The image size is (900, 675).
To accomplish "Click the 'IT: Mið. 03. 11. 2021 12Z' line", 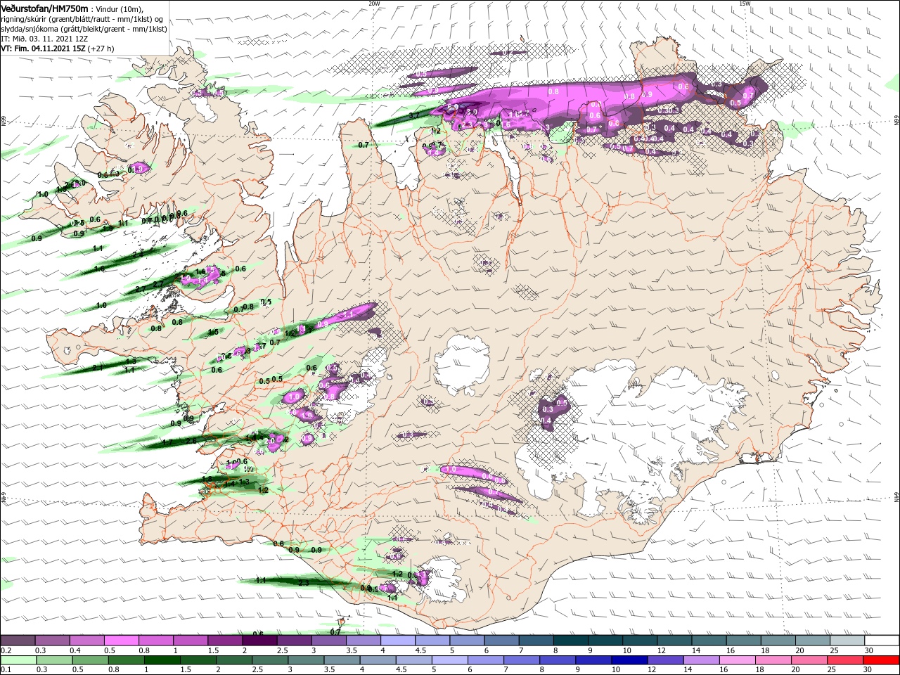I will pos(44,39).
